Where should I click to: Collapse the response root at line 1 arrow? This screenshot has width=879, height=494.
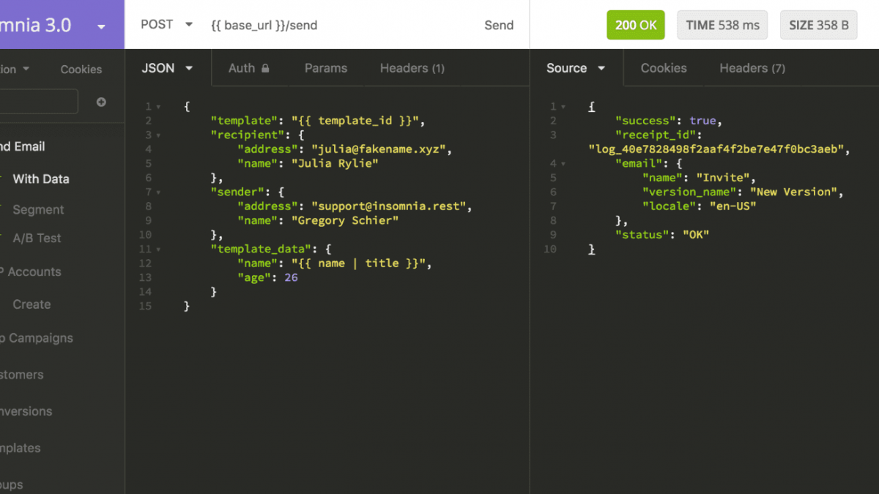(563, 107)
